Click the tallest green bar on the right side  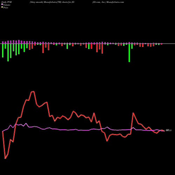coord(129,53)
